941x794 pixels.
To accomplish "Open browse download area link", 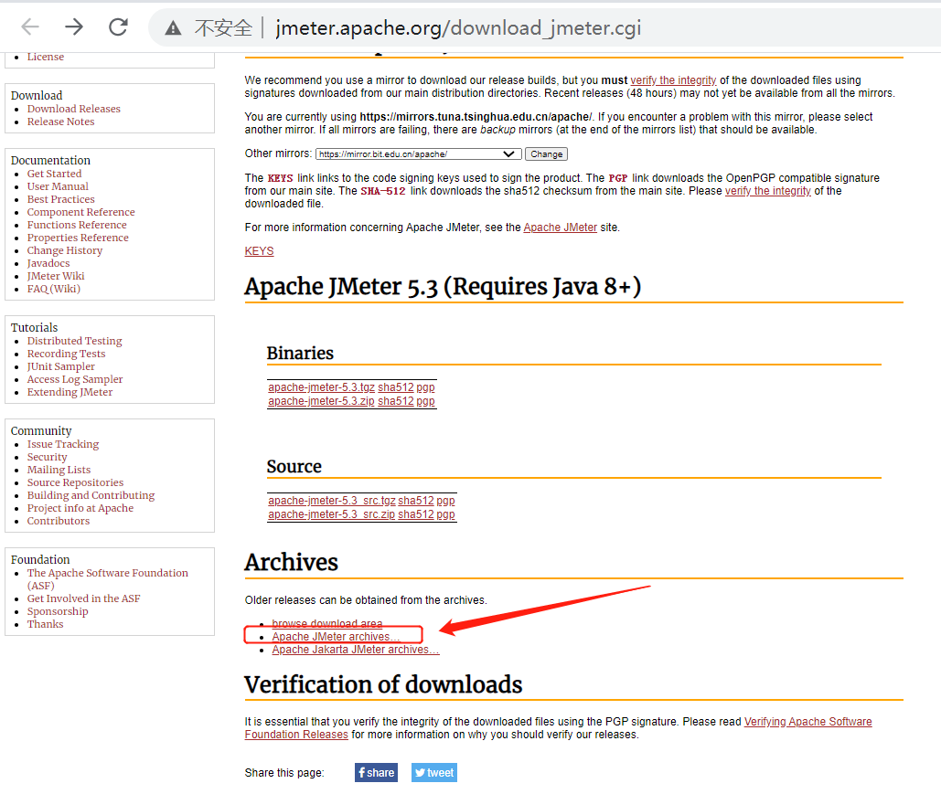I will click(x=327, y=624).
